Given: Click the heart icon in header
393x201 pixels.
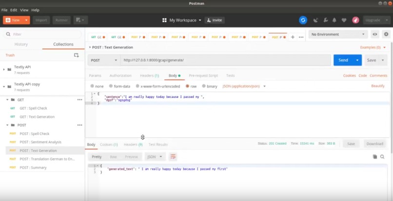Looking at the screenshot, I should pos(344,20).
